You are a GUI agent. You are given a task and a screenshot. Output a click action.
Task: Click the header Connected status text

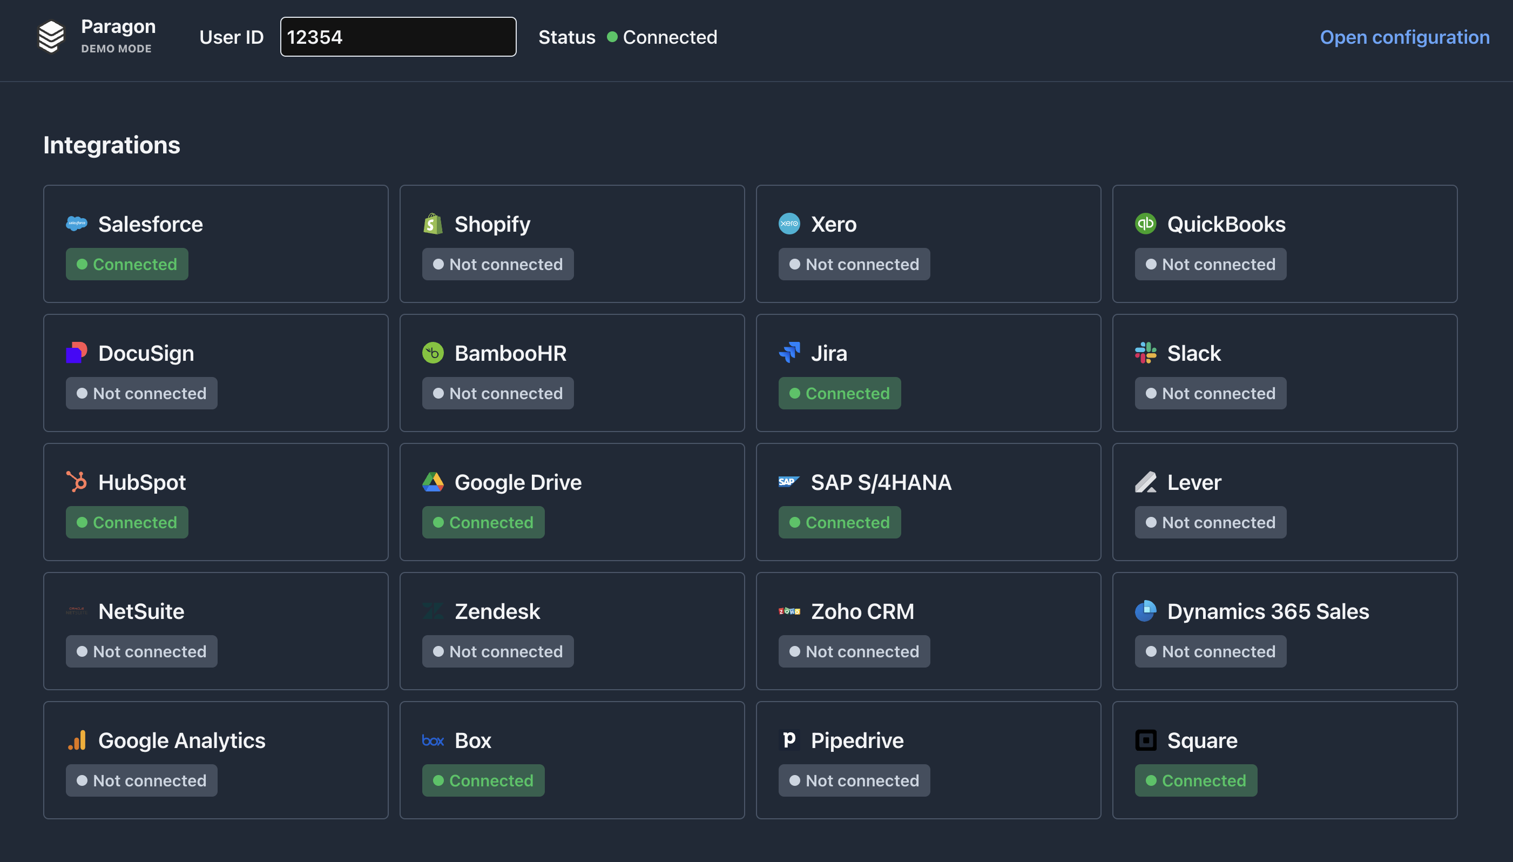pos(670,37)
